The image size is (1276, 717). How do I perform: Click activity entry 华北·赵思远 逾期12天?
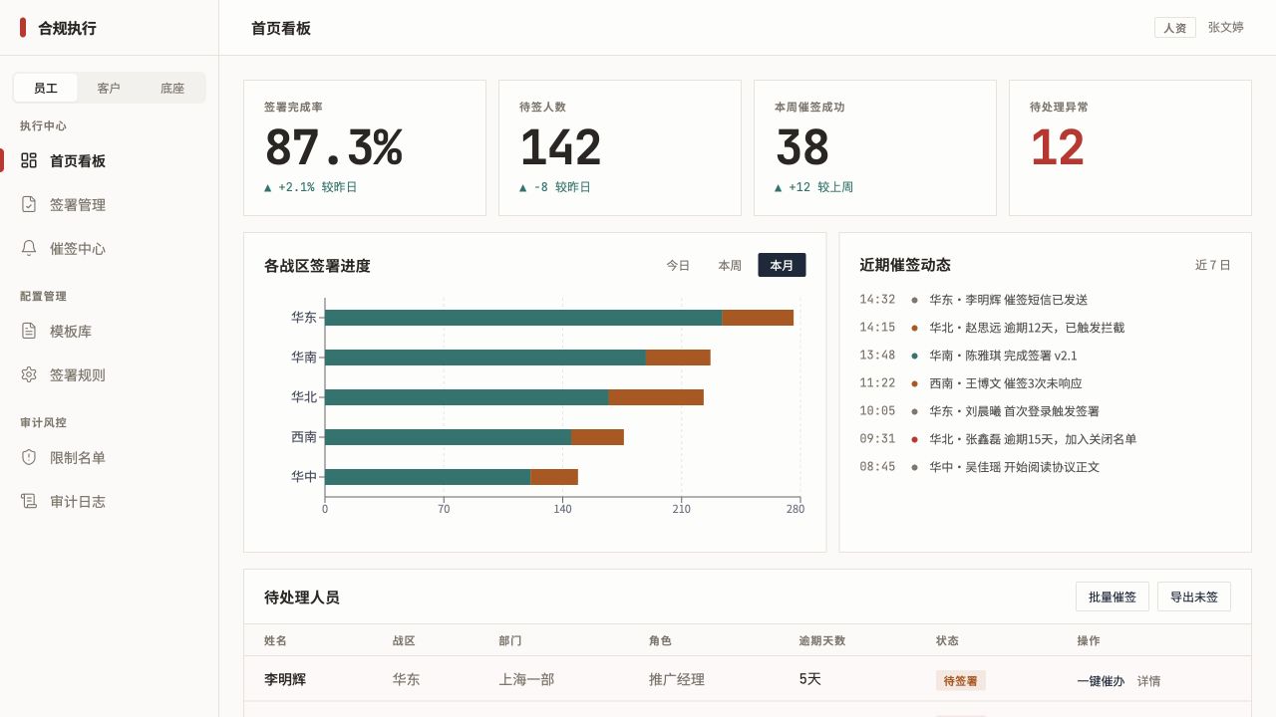(x=1045, y=327)
